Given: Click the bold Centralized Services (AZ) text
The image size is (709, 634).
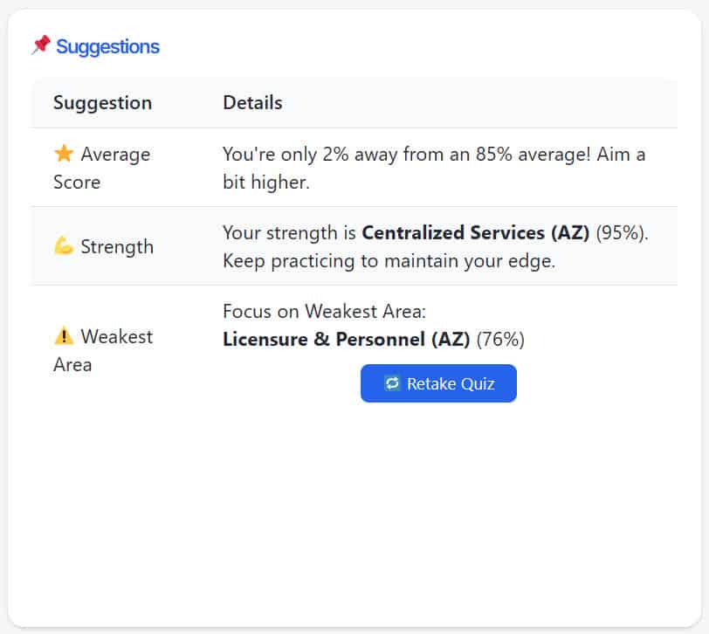Looking at the screenshot, I should 475,233.
